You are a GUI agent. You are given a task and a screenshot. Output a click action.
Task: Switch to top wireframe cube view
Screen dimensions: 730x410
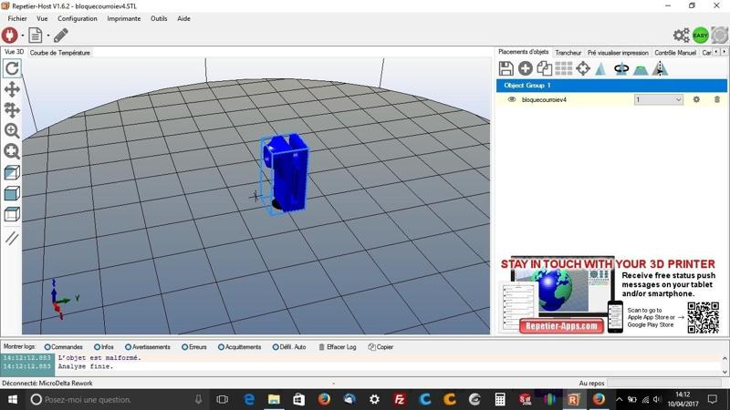click(x=12, y=214)
